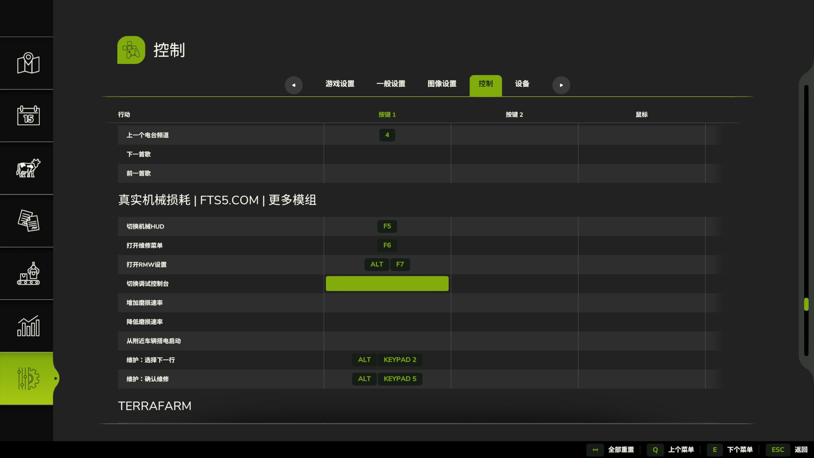
Task: Switch to the 一般设置 tab
Action: pyautogui.click(x=391, y=84)
